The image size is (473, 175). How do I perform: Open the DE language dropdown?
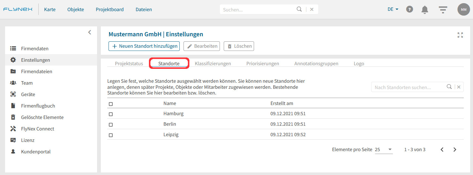393,9
